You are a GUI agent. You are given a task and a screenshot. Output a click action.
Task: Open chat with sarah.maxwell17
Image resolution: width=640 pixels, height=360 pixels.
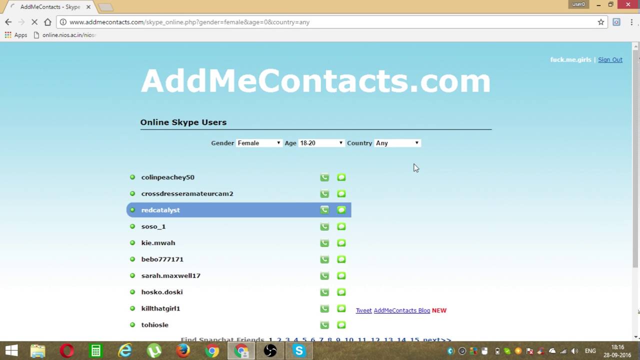(x=341, y=276)
